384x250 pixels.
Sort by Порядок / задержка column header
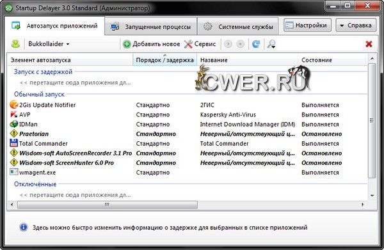[165, 60]
